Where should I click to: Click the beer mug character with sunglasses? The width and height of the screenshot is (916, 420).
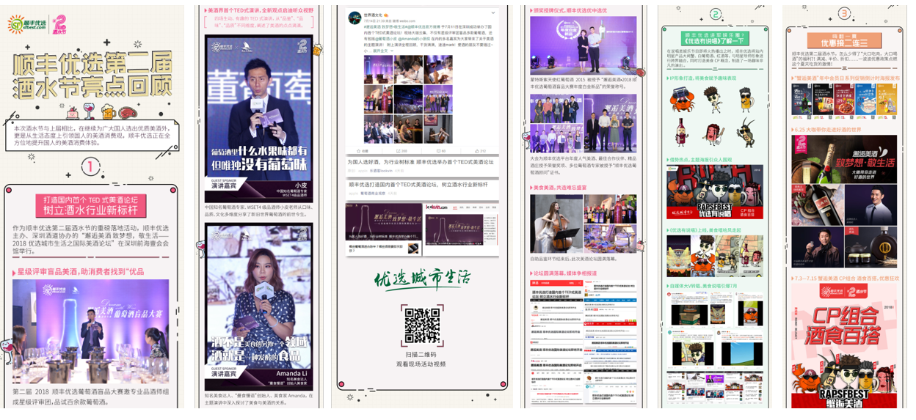click(746, 99)
